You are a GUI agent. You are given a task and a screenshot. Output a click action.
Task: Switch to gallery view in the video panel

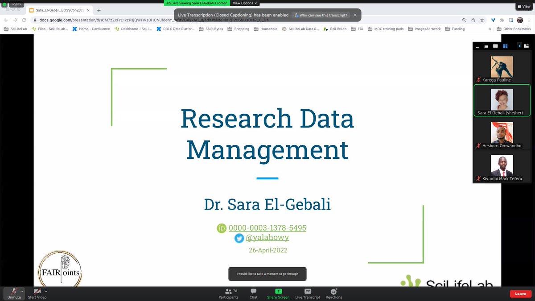tap(506, 45)
